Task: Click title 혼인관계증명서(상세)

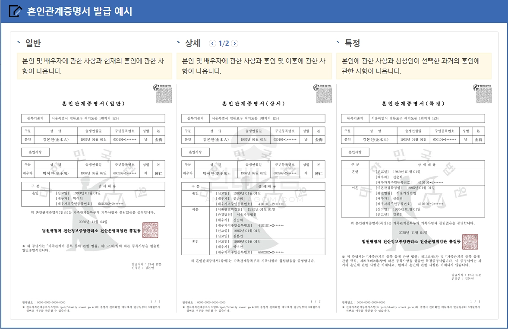Action: [253, 104]
